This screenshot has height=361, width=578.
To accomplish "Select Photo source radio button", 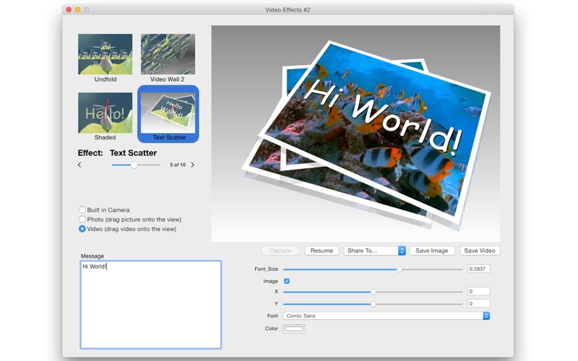I will [x=82, y=219].
